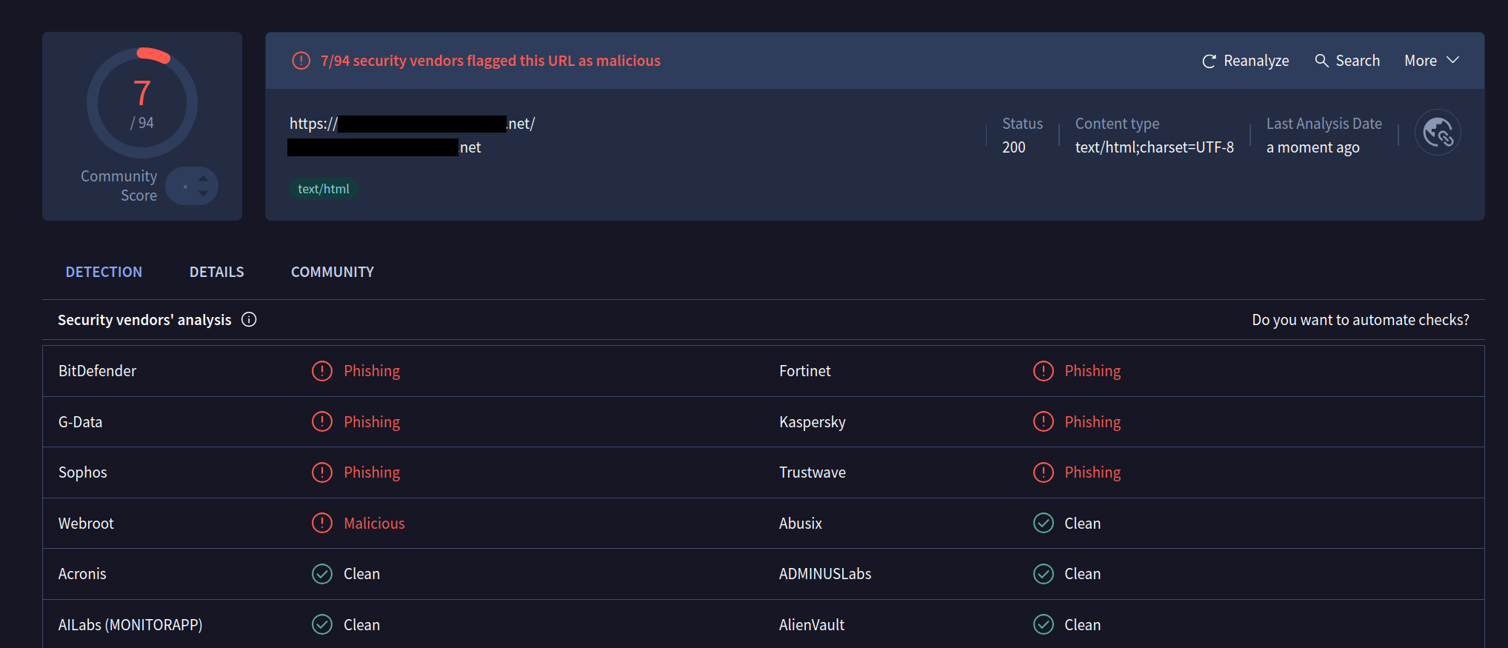The width and height of the screenshot is (1508, 648).
Task: Click the globe link icon near Last Analysis Date
Action: tap(1438, 133)
